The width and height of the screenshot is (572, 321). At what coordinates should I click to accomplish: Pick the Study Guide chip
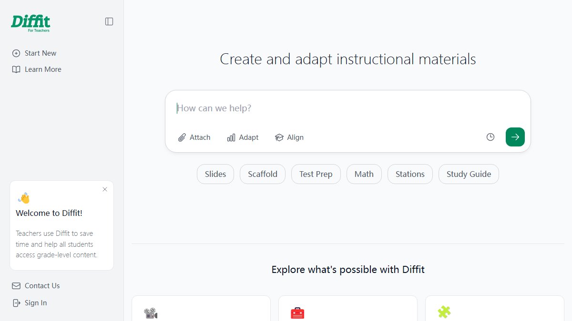[469, 174]
